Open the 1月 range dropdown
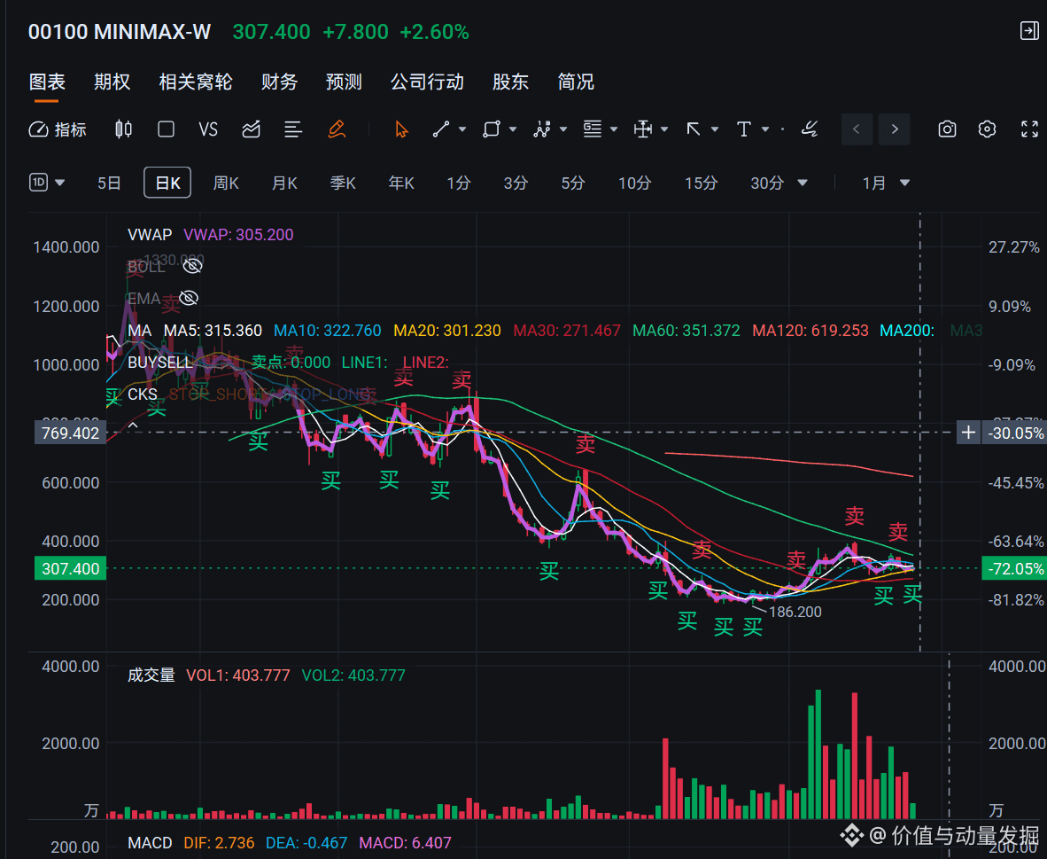The width and height of the screenshot is (1047, 859). 886,183
